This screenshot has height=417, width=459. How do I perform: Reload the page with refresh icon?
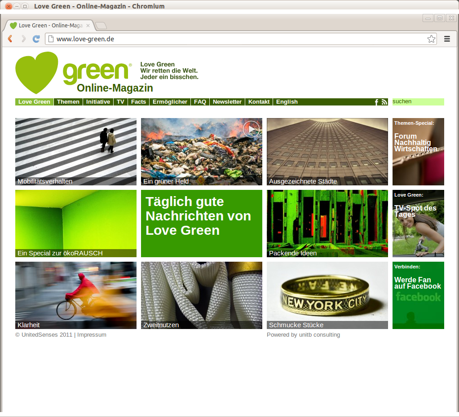(x=36, y=39)
